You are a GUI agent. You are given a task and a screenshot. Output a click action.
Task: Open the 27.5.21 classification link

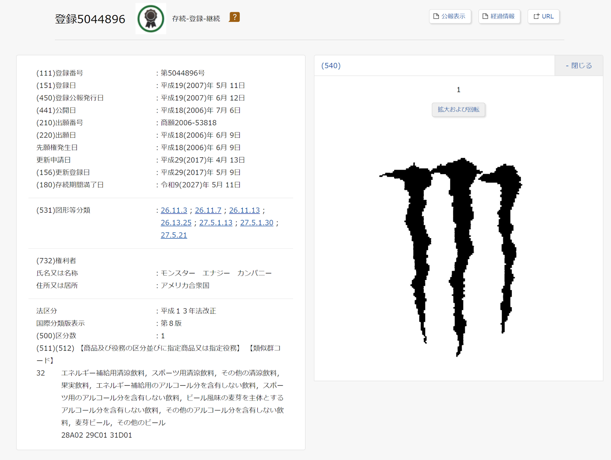174,235
